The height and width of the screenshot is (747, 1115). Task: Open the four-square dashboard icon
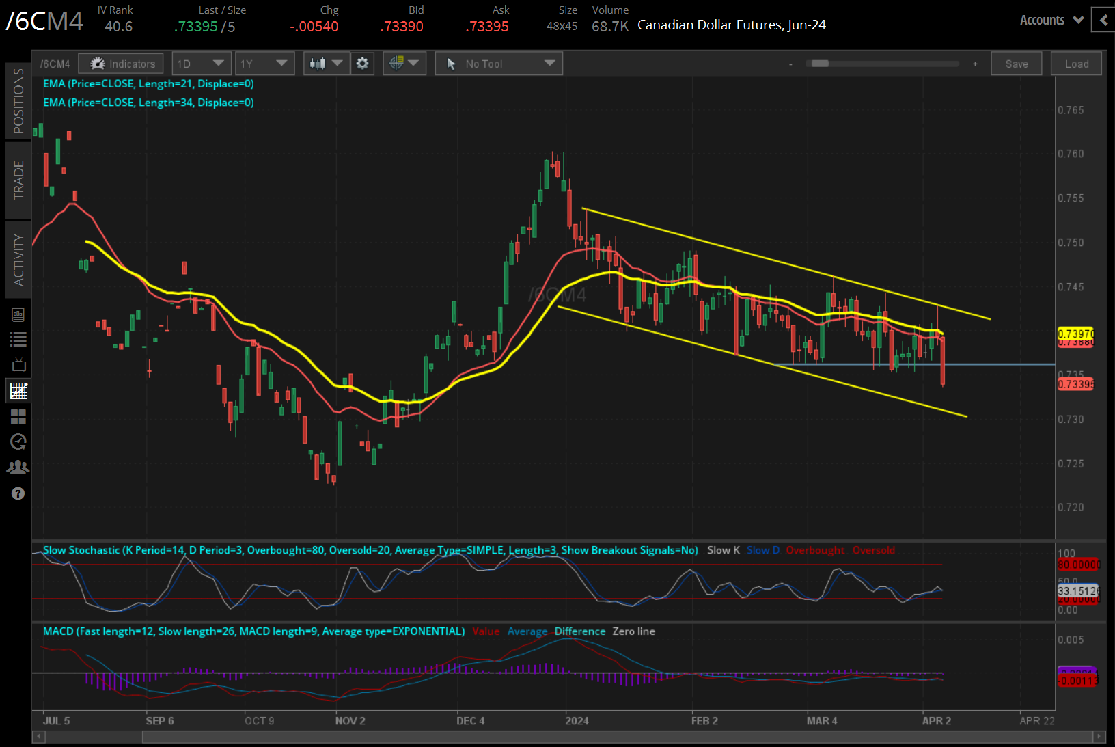18,416
